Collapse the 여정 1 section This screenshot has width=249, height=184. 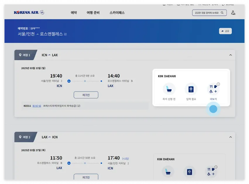tap(231, 55)
